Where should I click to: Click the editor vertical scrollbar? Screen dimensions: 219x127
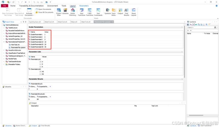[185, 52]
